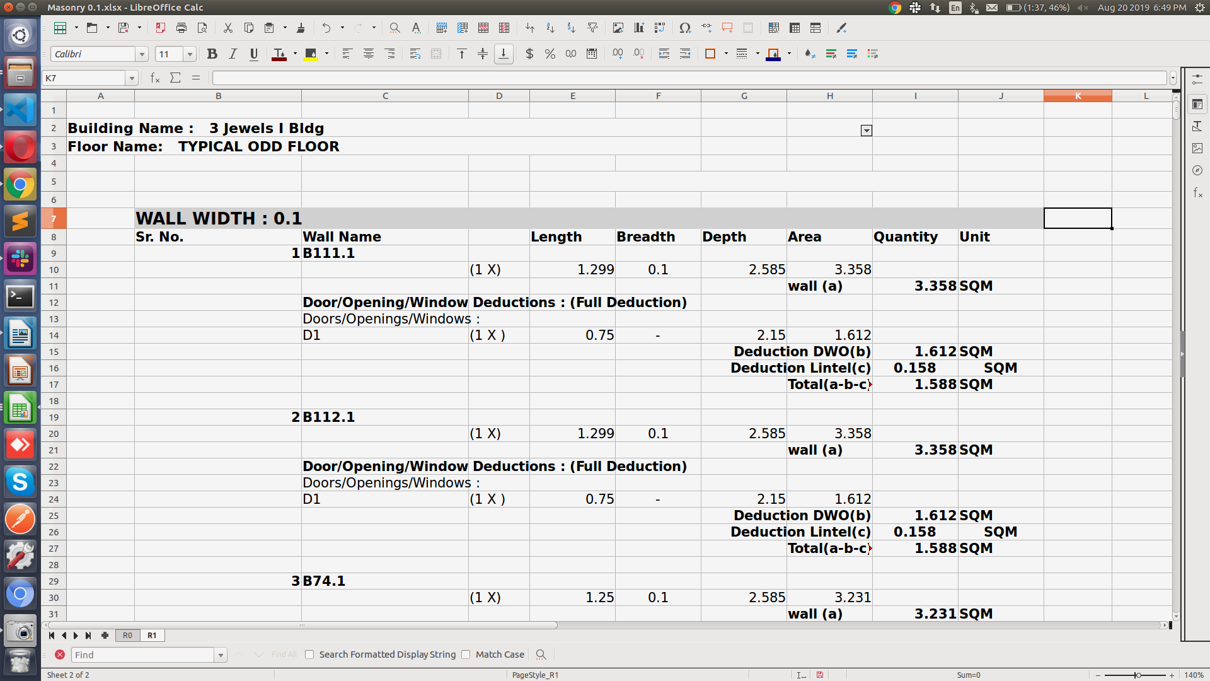
Task: Apply currency number format
Action: [x=529, y=54]
